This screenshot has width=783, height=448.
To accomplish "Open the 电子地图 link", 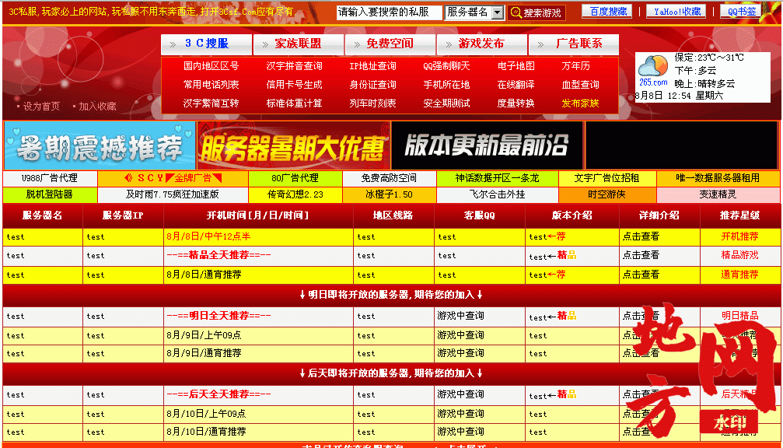I will click(516, 66).
